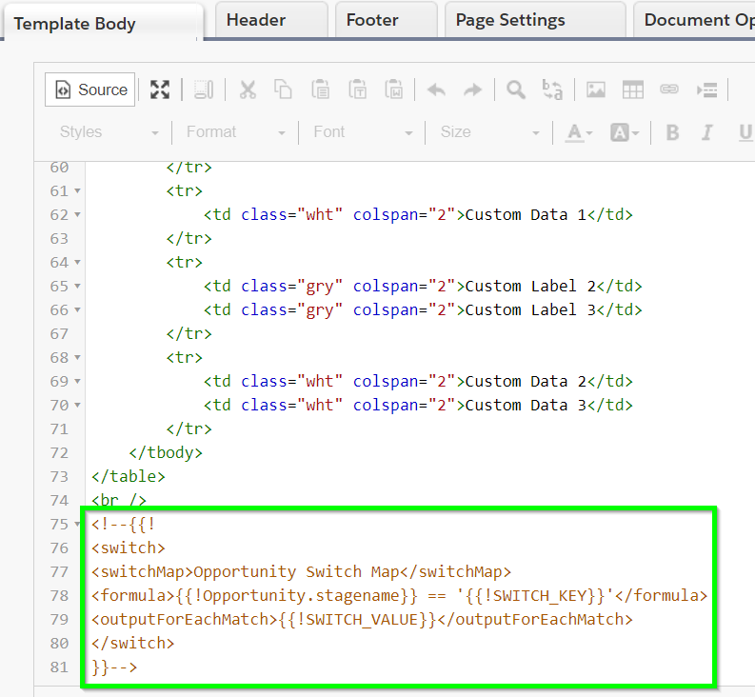Open the Font dropdown

(363, 132)
